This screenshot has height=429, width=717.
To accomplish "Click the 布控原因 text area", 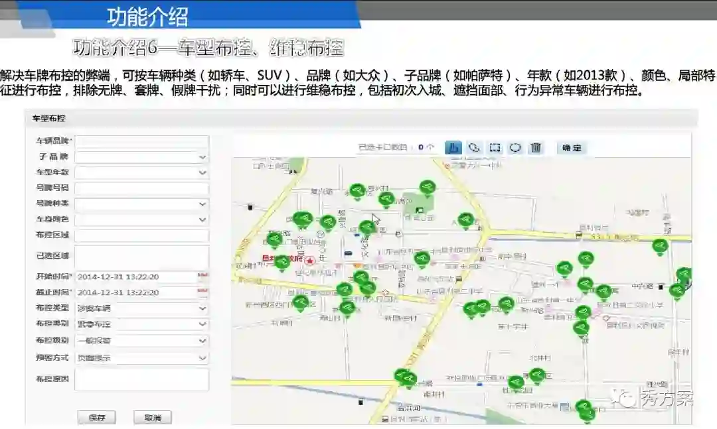I will pyautogui.click(x=142, y=380).
